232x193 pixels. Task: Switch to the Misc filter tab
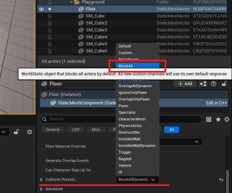tap(96, 129)
